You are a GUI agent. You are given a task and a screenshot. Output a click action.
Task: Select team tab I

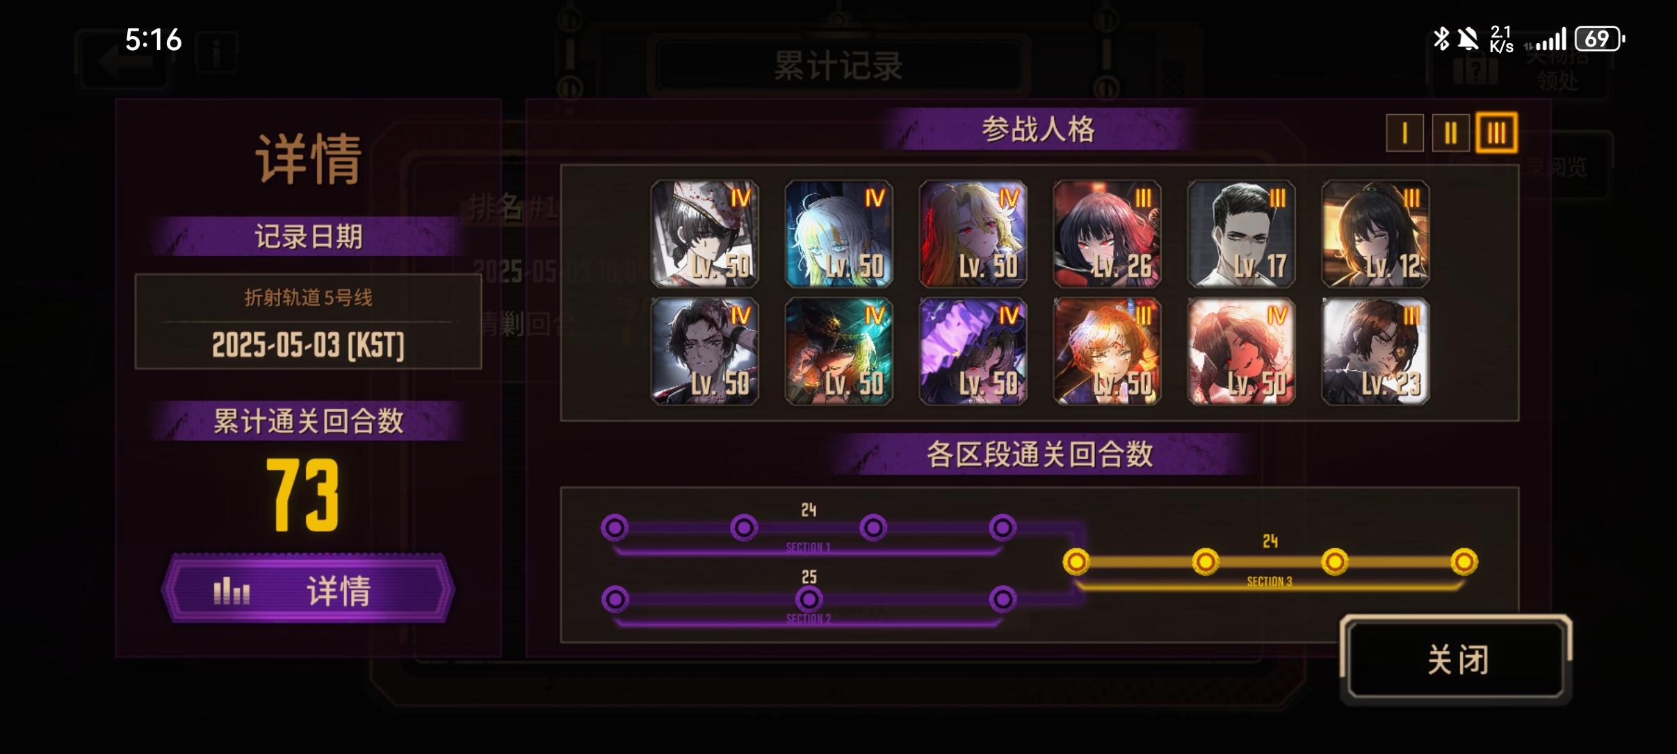click(1404, 133)
